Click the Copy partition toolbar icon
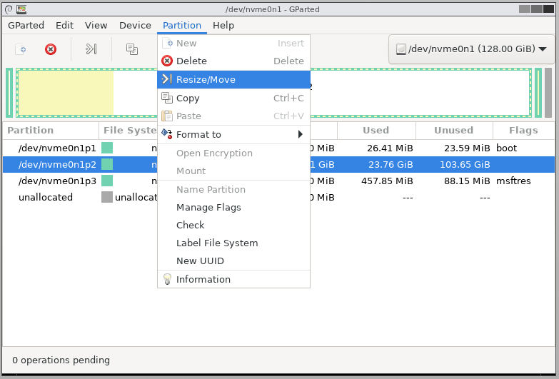 [x=132, y=49]
